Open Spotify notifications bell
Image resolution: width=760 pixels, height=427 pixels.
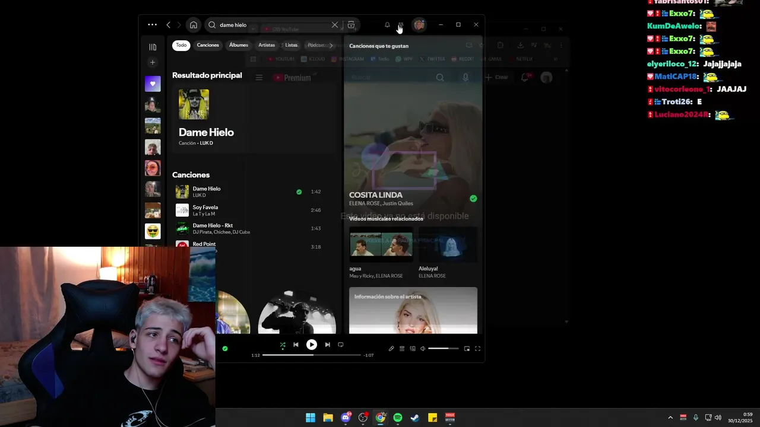point(387,25)
